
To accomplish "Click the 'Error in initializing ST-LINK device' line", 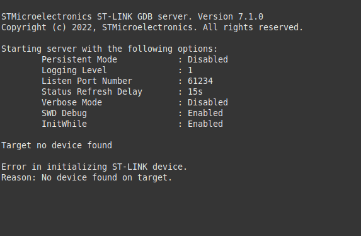I will [x=95, y=167].
